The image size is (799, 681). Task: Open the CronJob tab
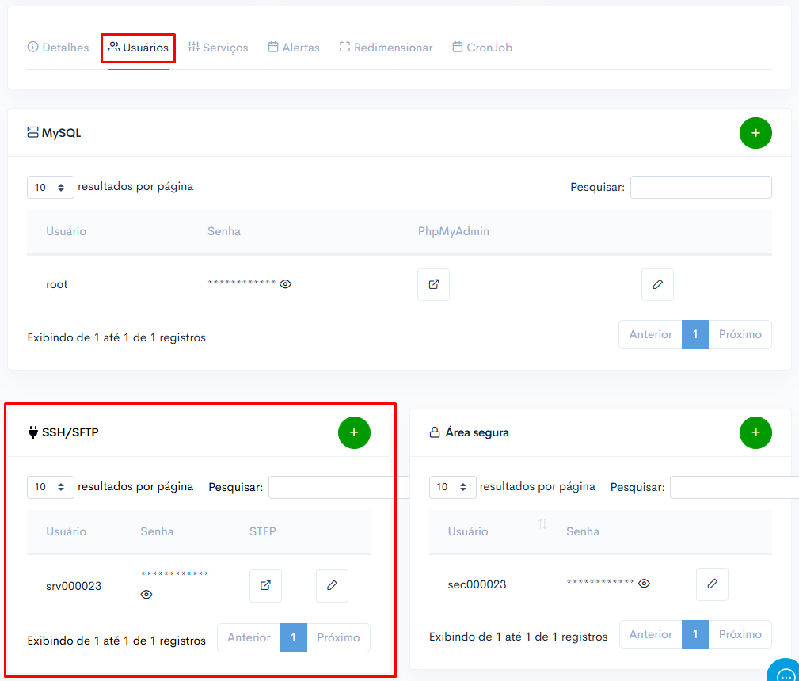pyautogui.click(x=482, y=48)
